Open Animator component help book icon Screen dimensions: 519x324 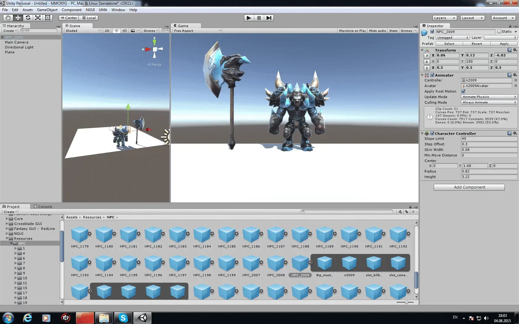(x=509, y=75)
